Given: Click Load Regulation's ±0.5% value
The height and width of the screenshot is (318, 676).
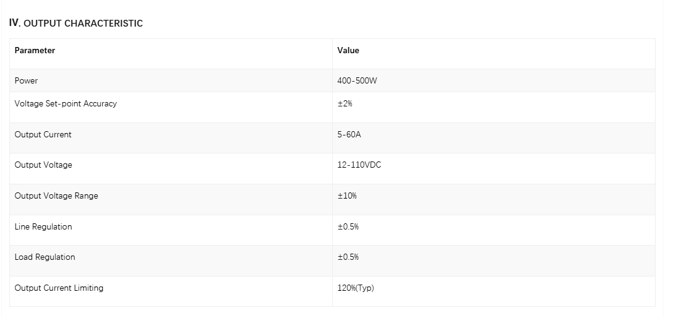Looking at the screenshot, I should click(x=348, y=257).
